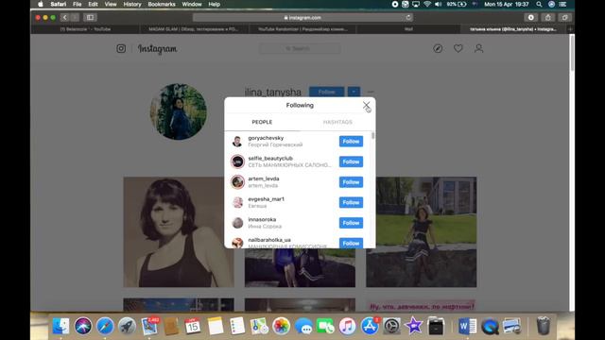The image size is (605, 340).
Task: Switch to the HASHTAGS tab
Action: pos(337,122)
